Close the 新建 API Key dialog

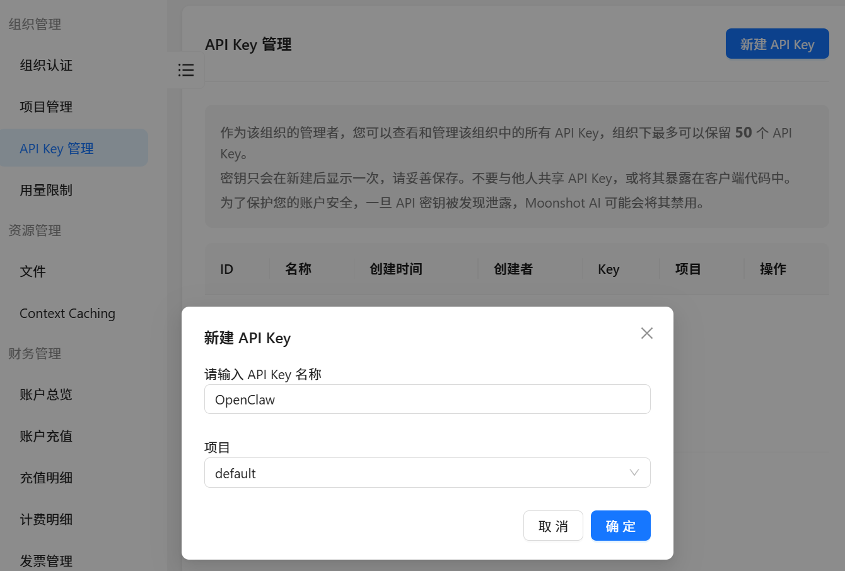pos(646,333)
